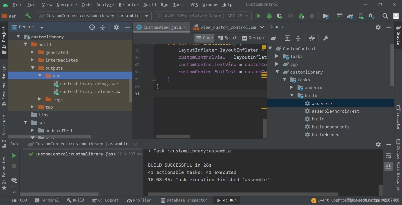Switch editor to Code view
The image size is (402, 205).
coord(204,38)
